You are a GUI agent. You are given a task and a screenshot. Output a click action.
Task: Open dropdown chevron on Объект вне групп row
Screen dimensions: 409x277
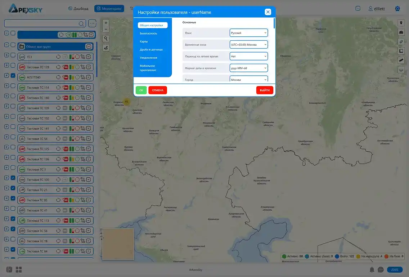point(89,46)
